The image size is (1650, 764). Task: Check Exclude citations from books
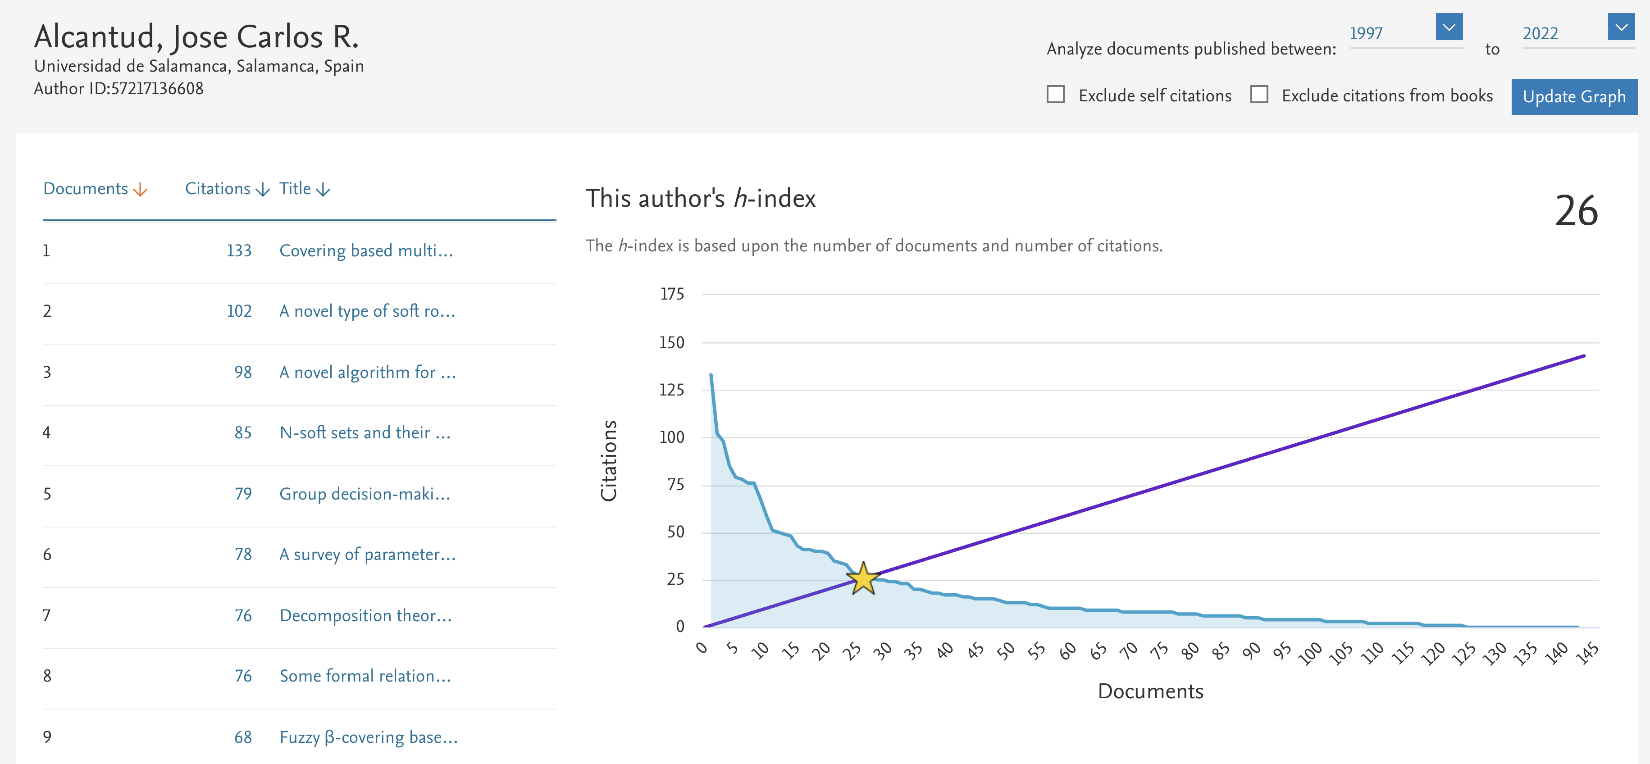coord(1258,95)
